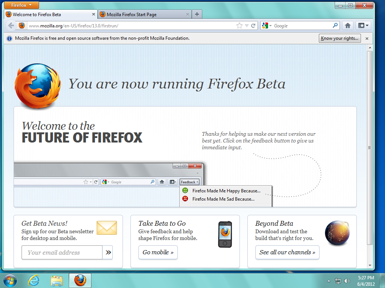Go back with the back arrow
The image size is (385, 288).
(11, 25)
